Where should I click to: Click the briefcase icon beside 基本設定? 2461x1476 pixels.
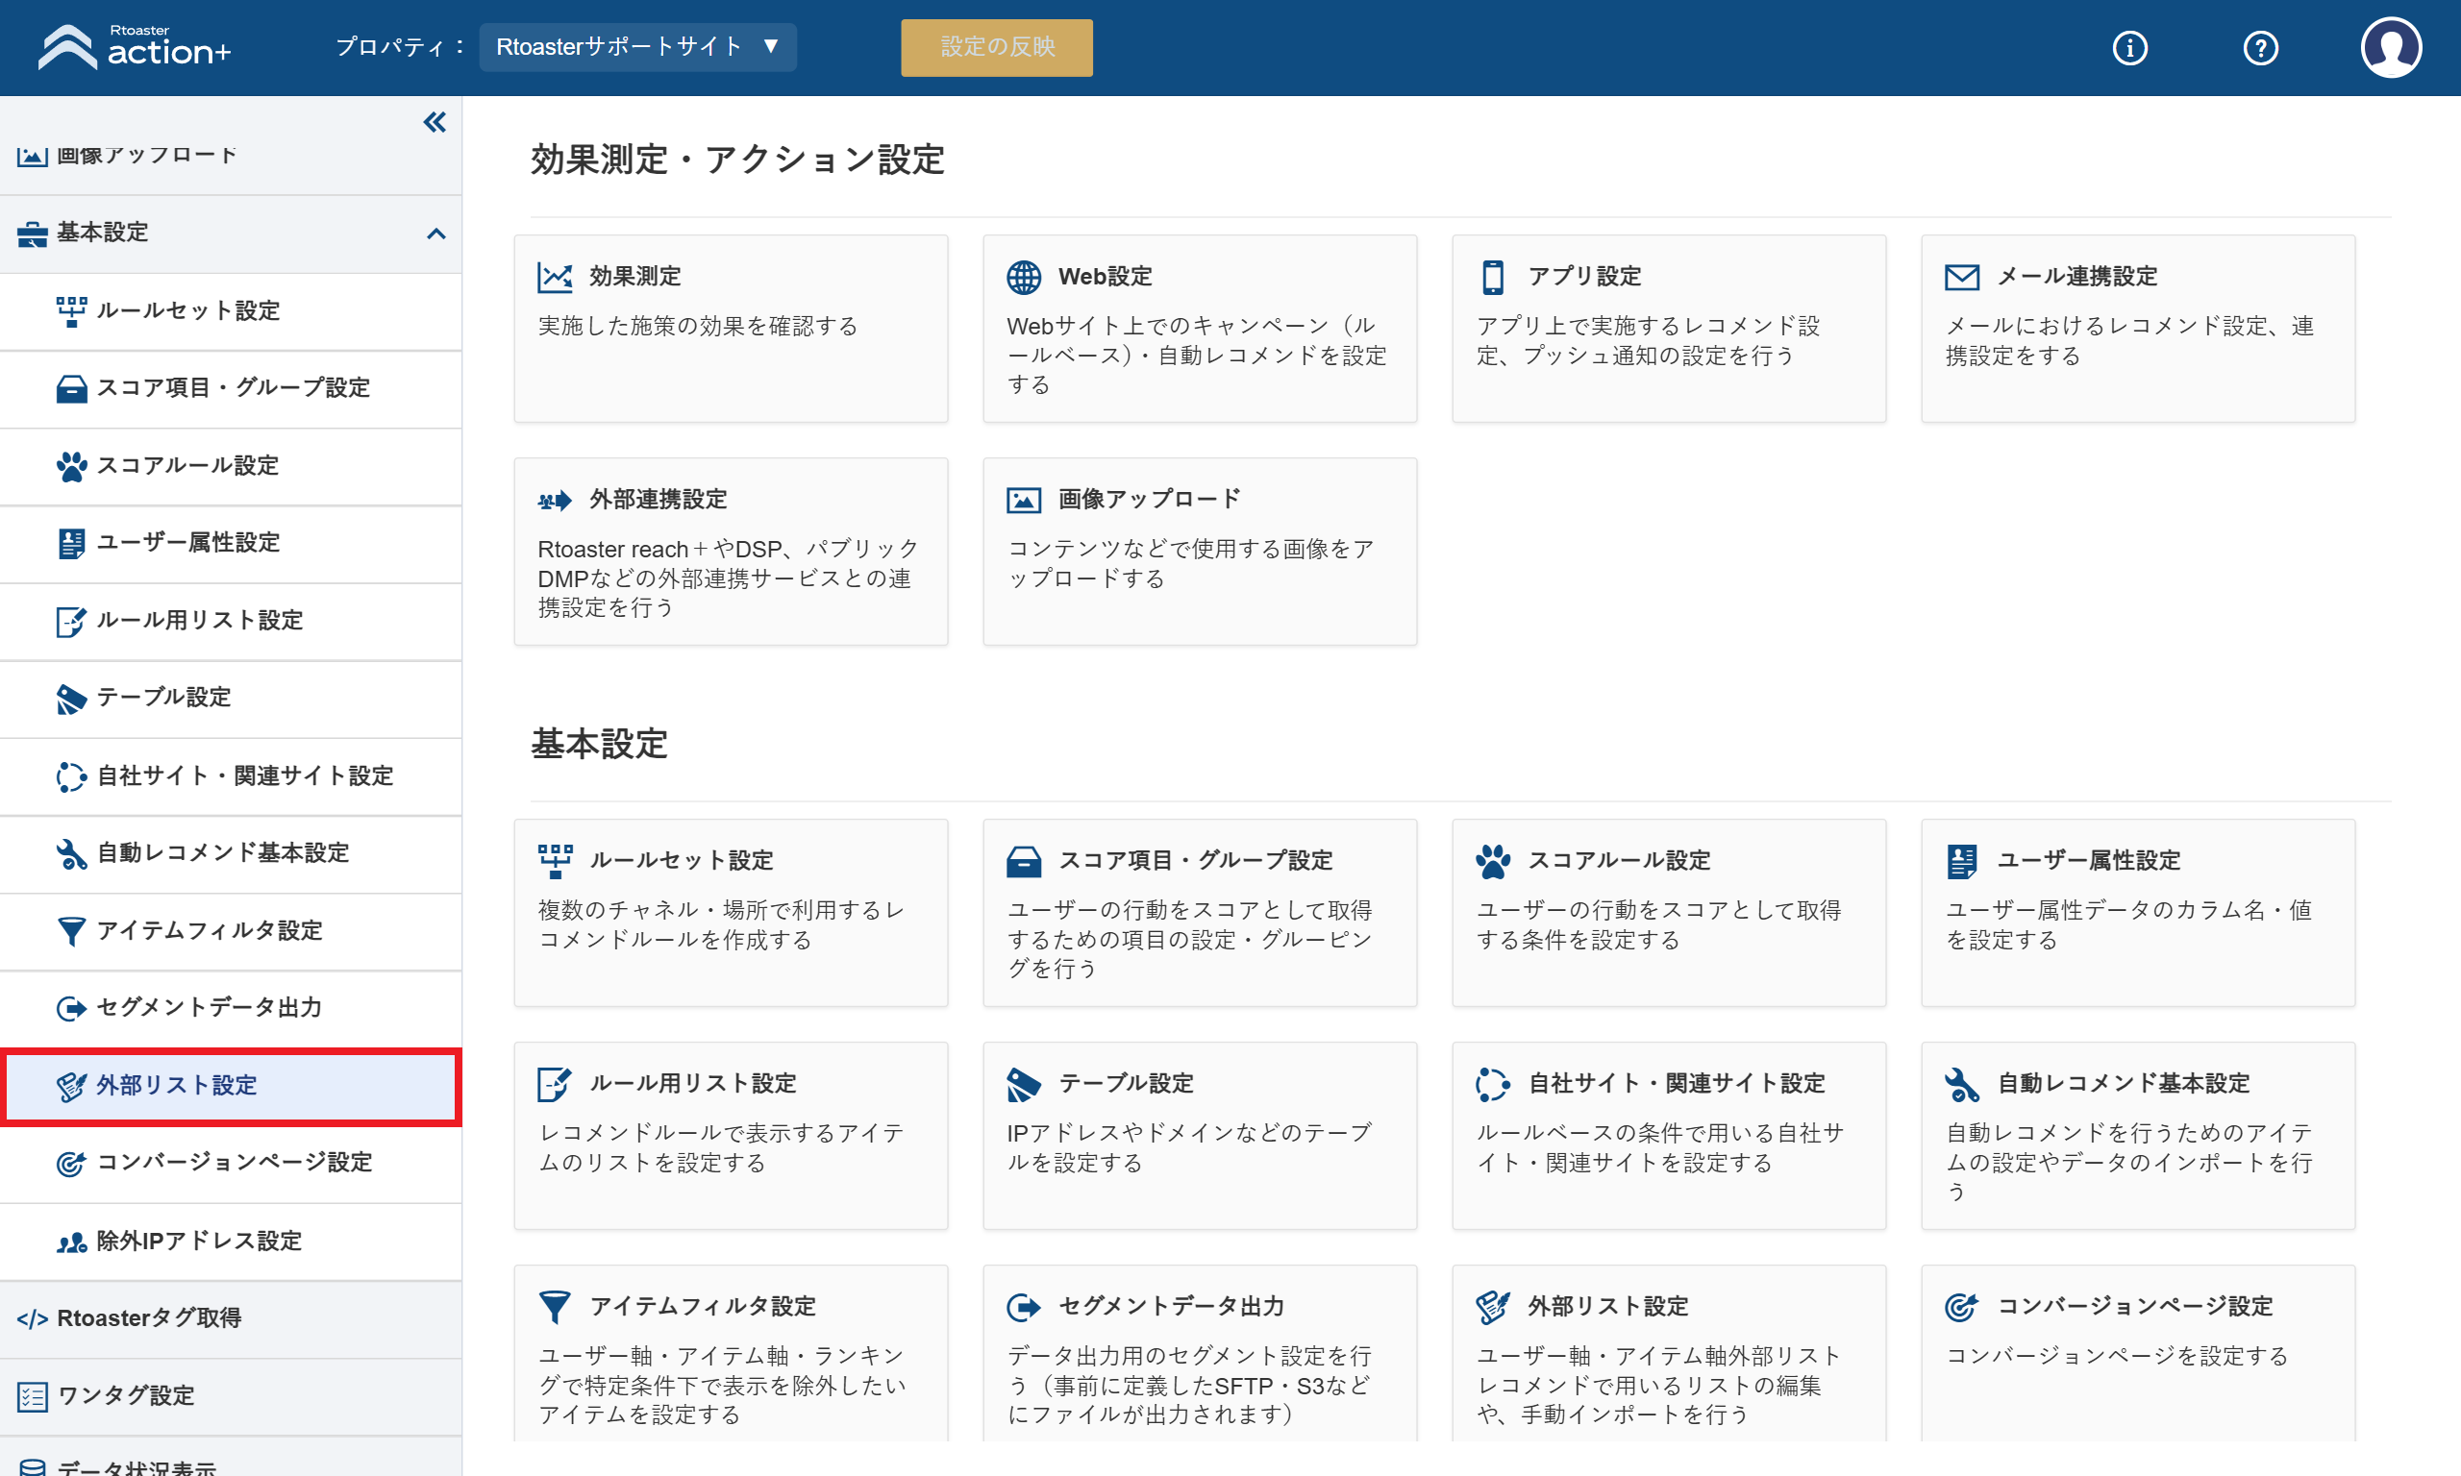tap(32, 234)
